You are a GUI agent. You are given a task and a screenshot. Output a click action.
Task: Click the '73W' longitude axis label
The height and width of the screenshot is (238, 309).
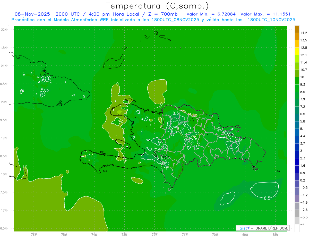[124, 234]
